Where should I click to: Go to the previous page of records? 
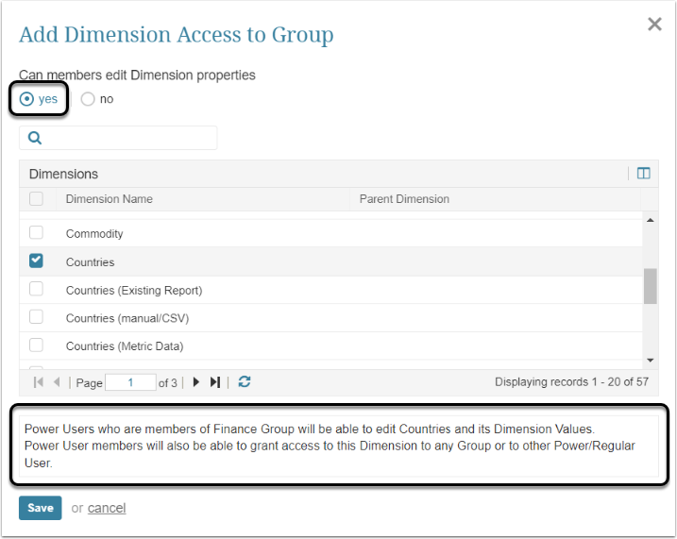click(x=57, y=382)
